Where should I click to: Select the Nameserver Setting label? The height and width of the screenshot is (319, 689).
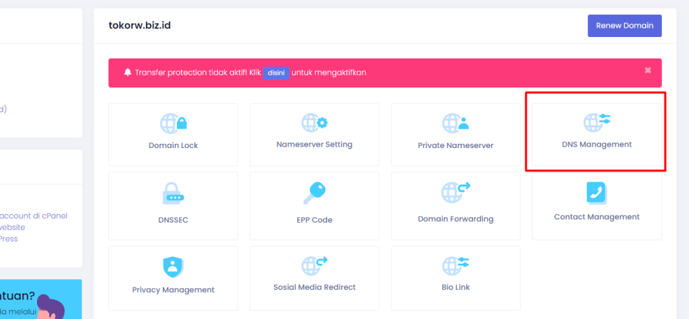pos(315,144)
